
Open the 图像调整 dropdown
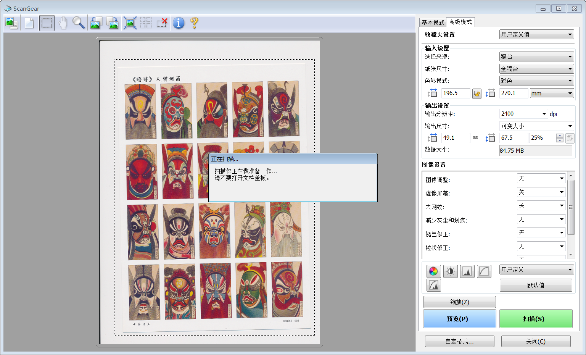(541, 179)
